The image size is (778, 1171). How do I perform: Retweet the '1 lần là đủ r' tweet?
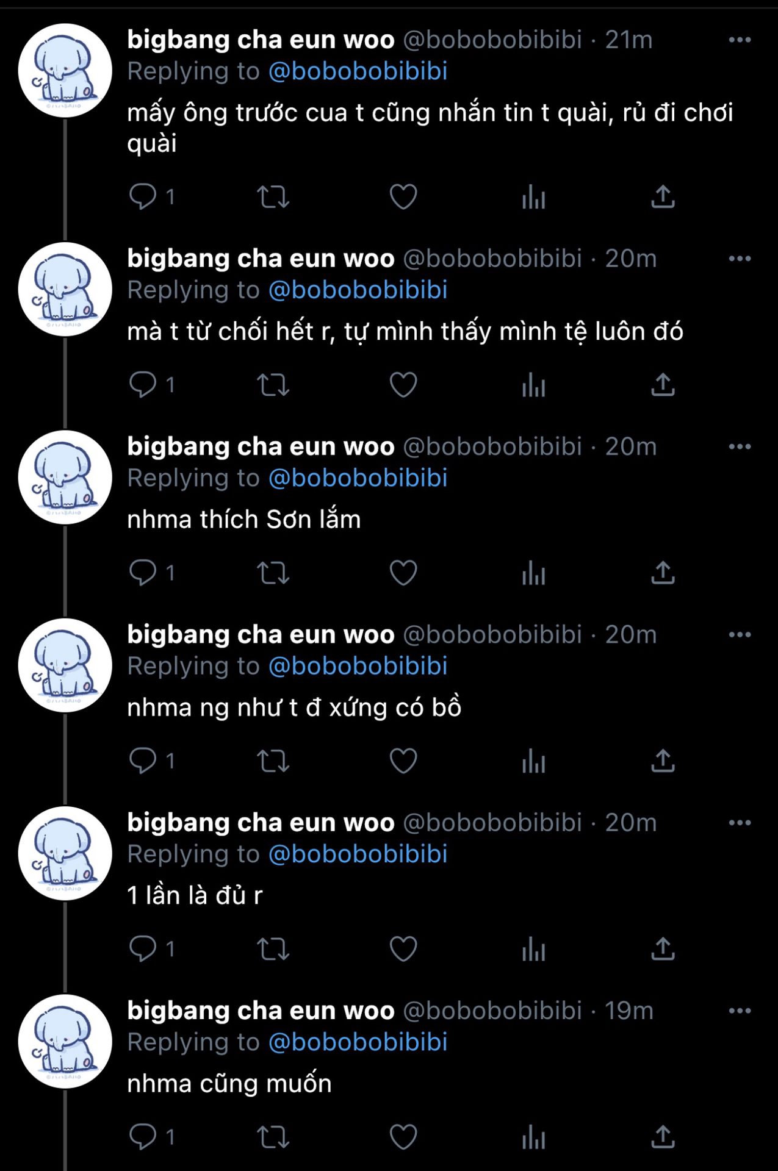[273, 948]
